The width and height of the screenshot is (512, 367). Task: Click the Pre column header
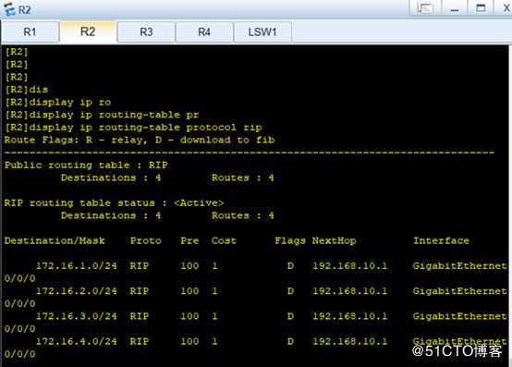click(189, 240)
